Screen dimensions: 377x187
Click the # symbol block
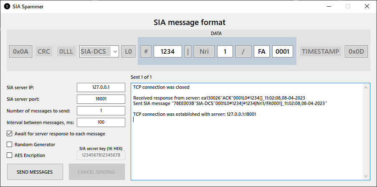point(146,52)
